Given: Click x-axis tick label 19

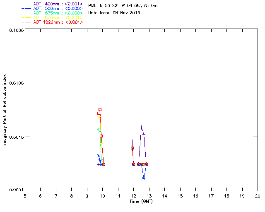Looking at the screenshot, I should [242, 196].
